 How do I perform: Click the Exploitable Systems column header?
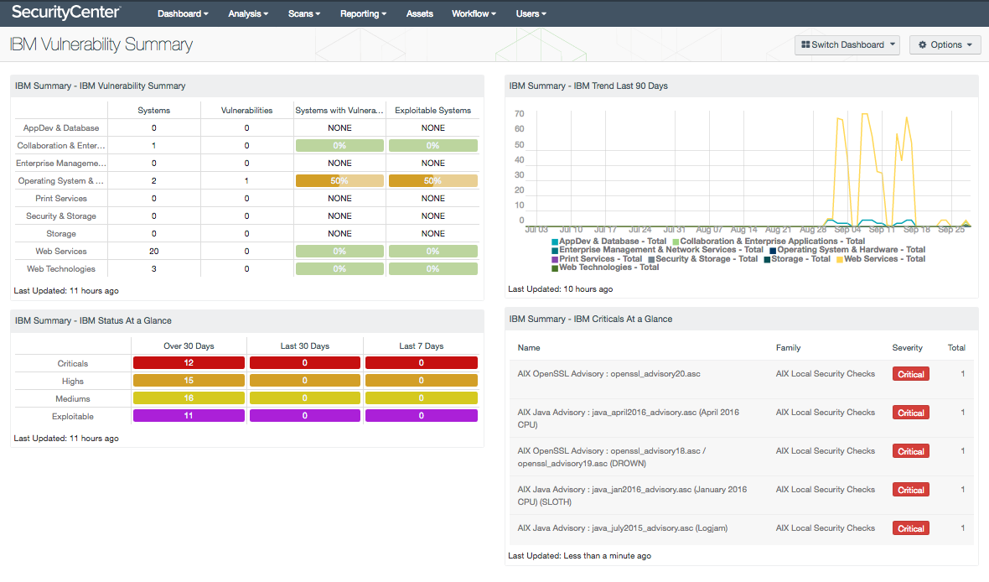coord(432,110)
